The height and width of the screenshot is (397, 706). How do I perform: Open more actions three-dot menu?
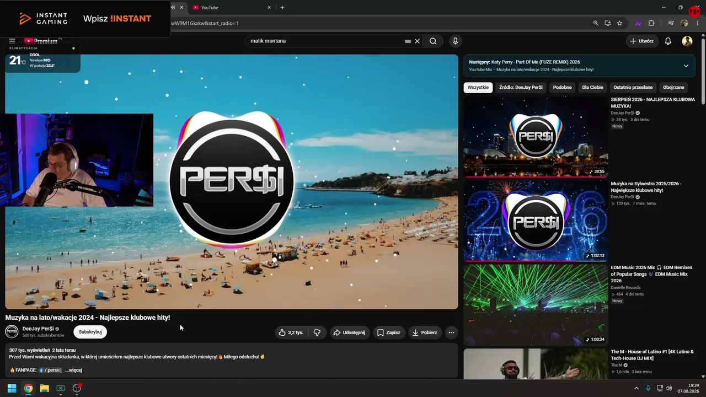click(x=451, y=332)
